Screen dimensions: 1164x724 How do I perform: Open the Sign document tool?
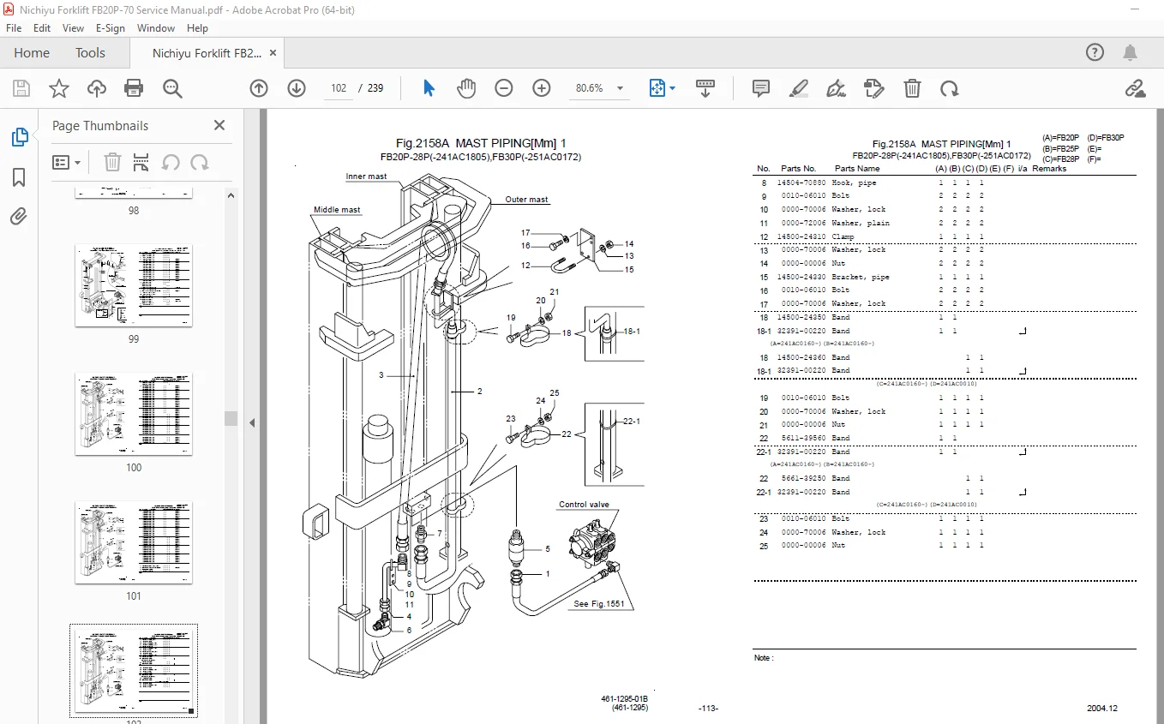pos(836,88)
